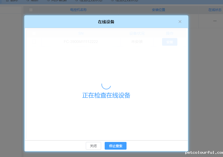The image size is (223, 157).
Task: Click the 正在检查在线设备 loading text
Action: pyautogui.click(x=106, y=95)
